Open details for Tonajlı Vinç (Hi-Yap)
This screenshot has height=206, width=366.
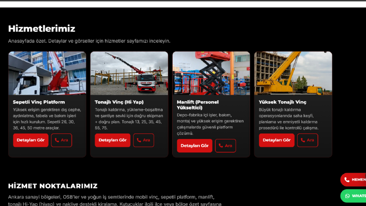pos(113,140)
